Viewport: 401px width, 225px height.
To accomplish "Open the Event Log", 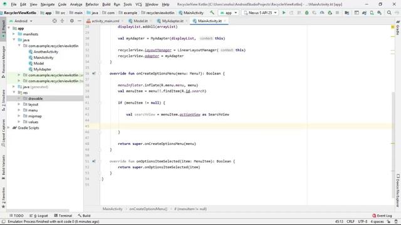I will [x=382, y=216].
